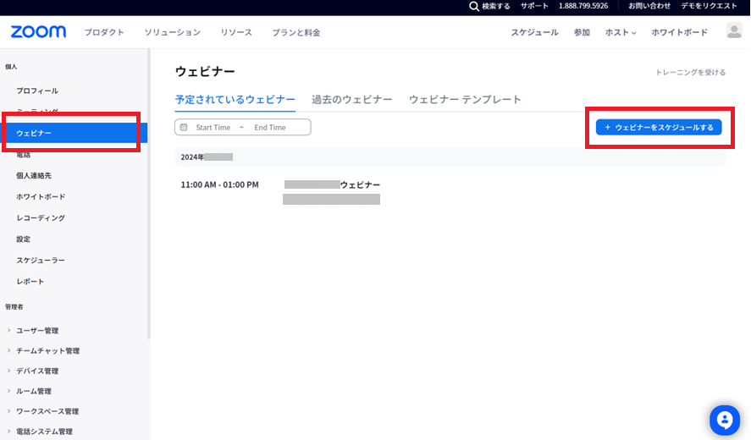Click the calendar icon in date range

coord(184,128)
